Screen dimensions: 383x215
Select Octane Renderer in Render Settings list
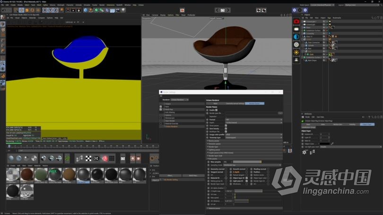tap(171, 127)
